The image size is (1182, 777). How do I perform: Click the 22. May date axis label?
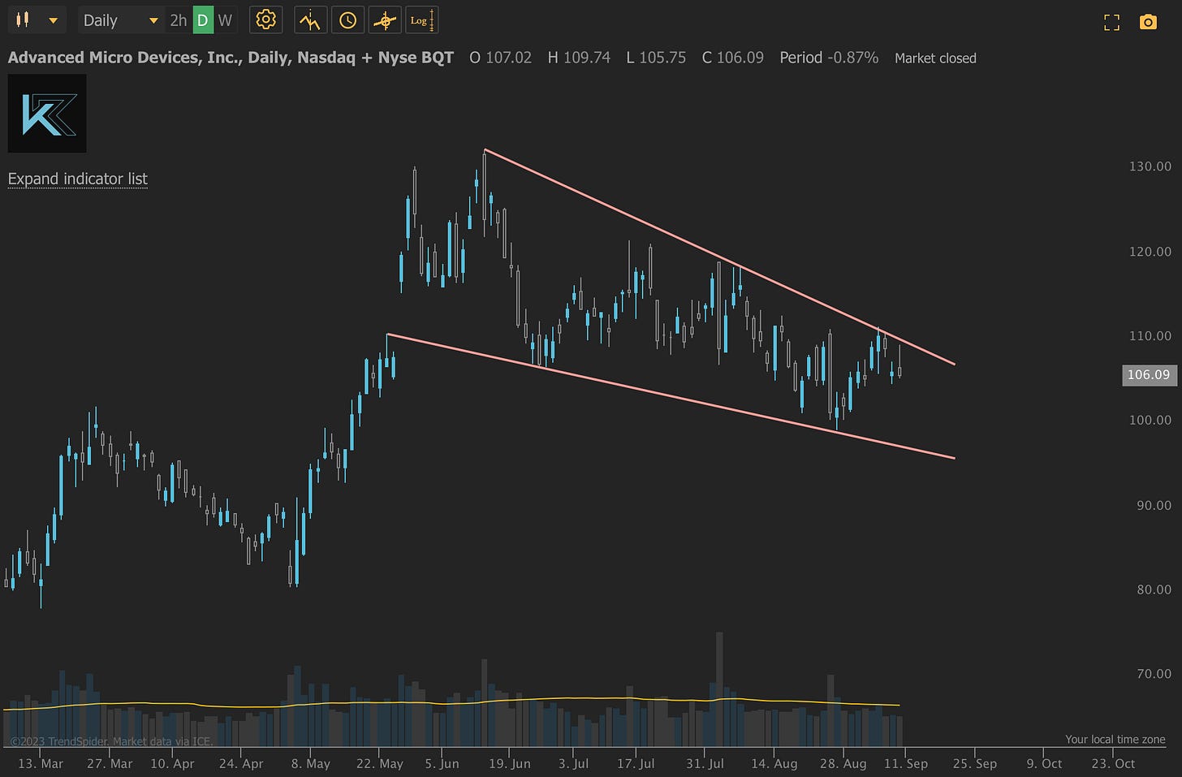coord(380,763)
